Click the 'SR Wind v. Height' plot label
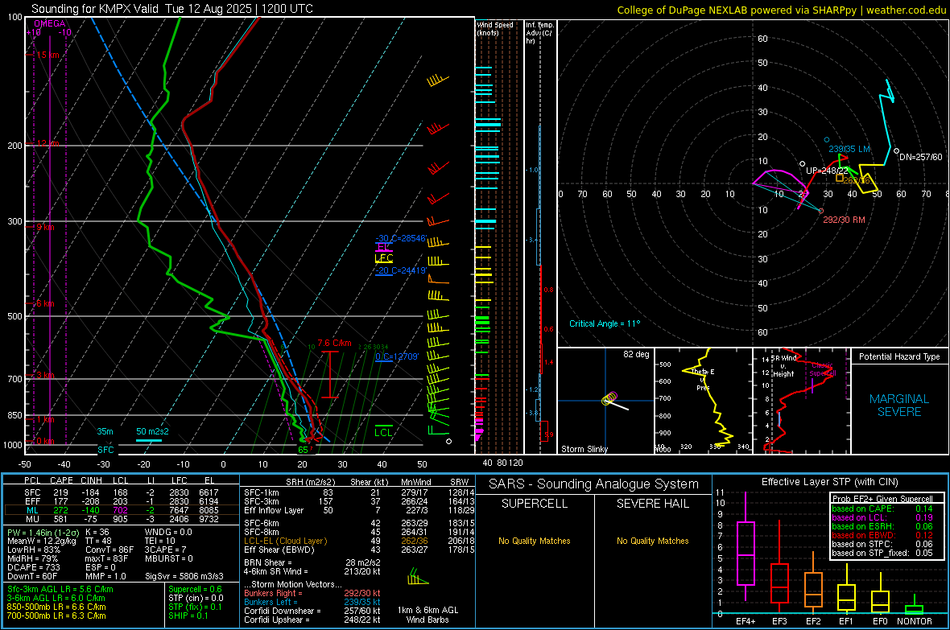 click(x=783, y=366)
